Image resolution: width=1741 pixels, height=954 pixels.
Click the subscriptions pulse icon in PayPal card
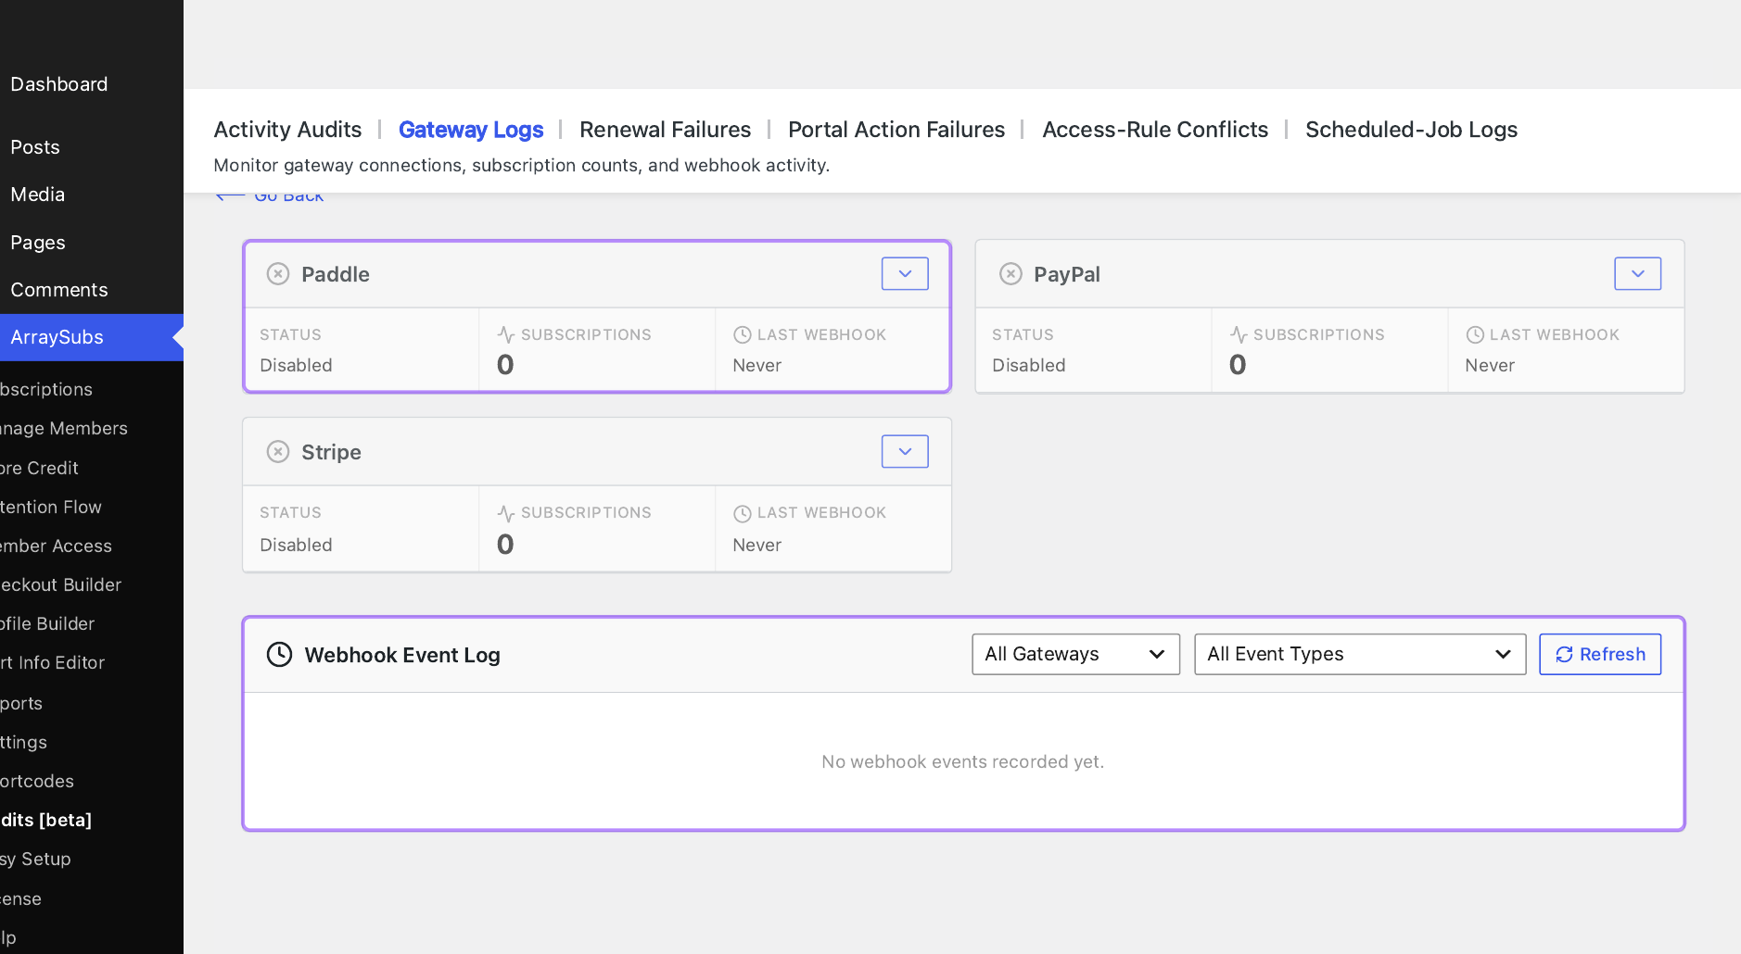(x=1239, y=334)
